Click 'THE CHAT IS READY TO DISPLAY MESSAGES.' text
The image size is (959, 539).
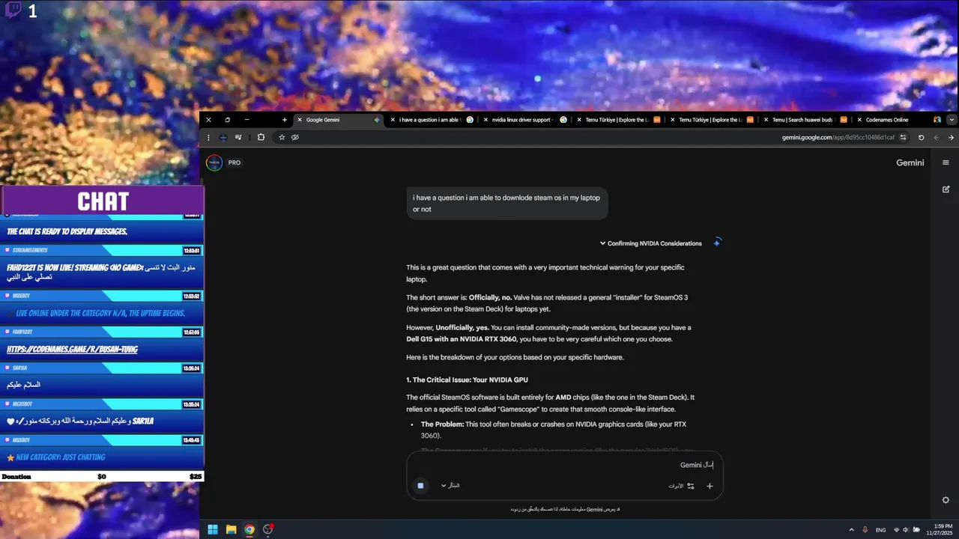tap(67, 232)
